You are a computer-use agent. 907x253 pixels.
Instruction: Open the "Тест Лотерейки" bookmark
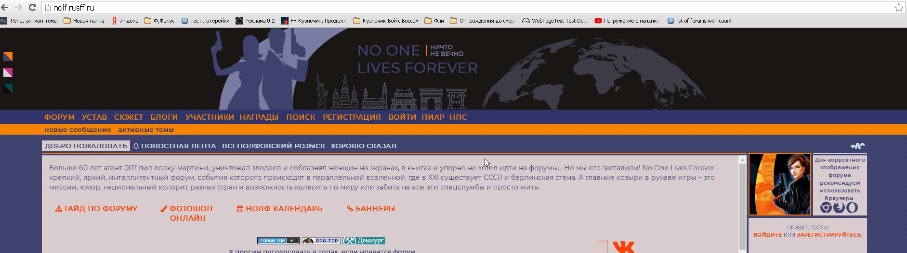tap(206, 21)
